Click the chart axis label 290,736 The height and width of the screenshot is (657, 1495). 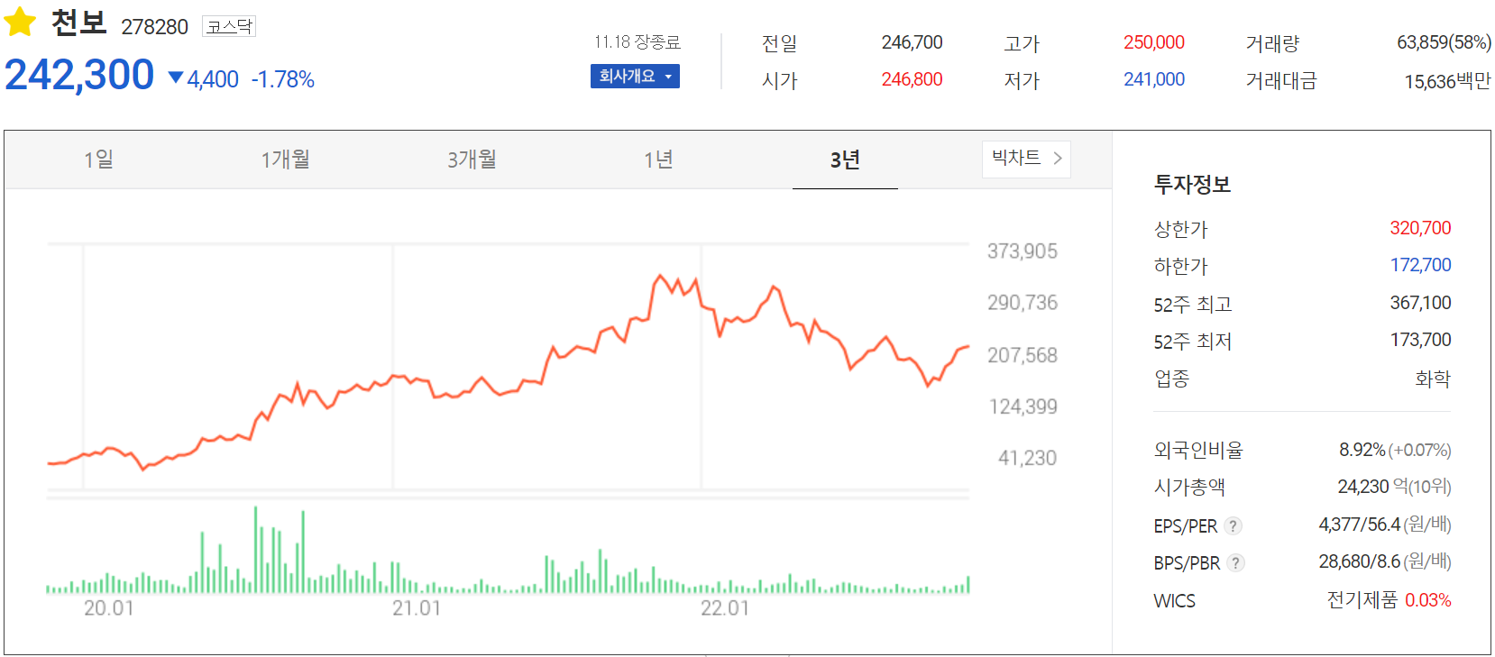point(1022,303)
